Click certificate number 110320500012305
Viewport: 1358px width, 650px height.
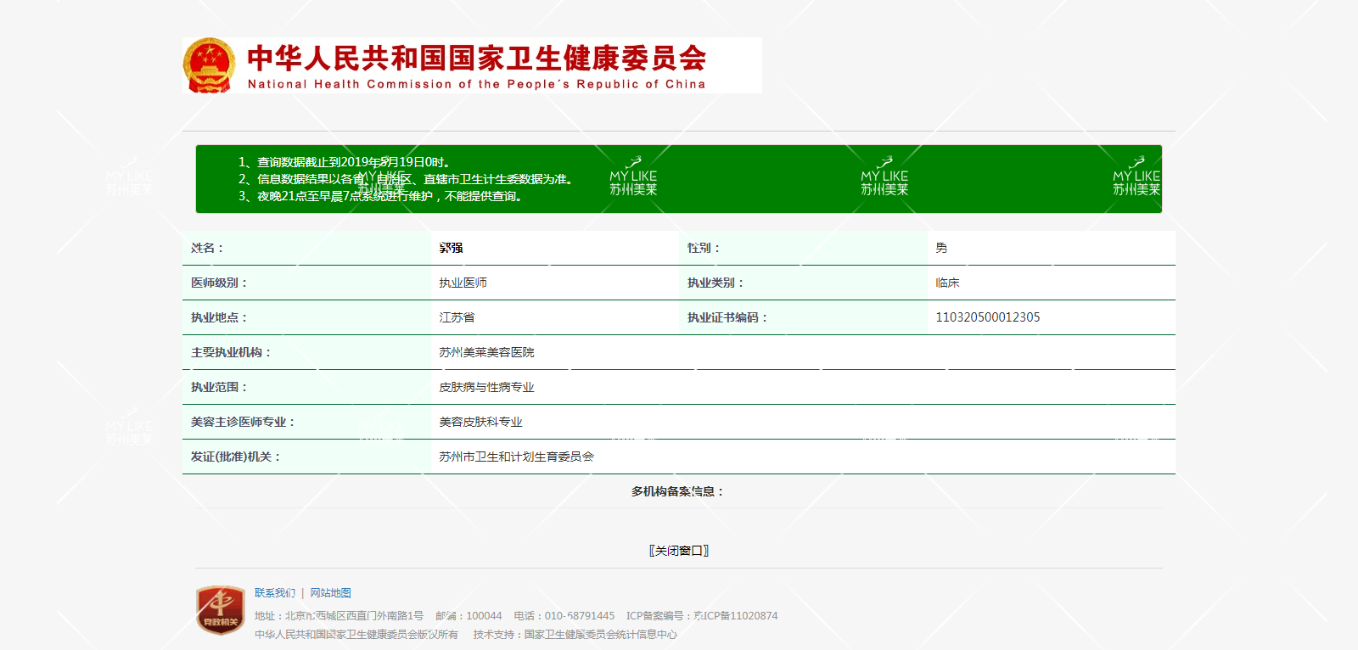click(987, 317)
